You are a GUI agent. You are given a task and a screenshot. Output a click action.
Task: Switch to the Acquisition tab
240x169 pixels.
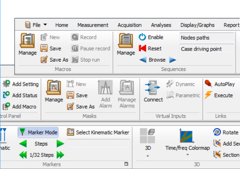pos(129,25)
